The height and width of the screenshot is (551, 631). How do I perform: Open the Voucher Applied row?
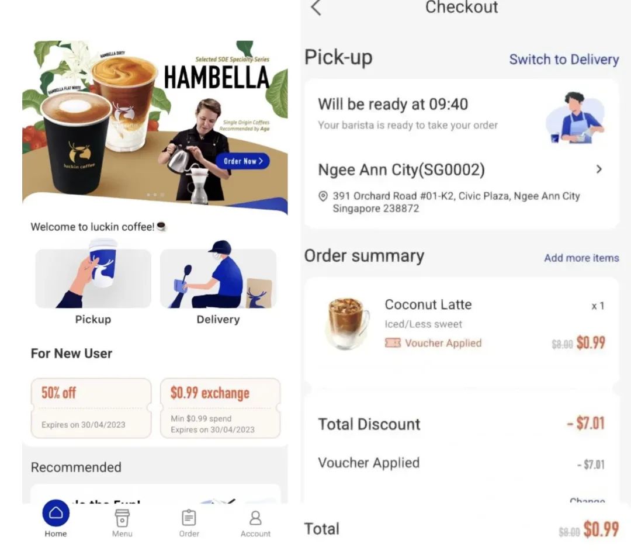coord(461,463)
